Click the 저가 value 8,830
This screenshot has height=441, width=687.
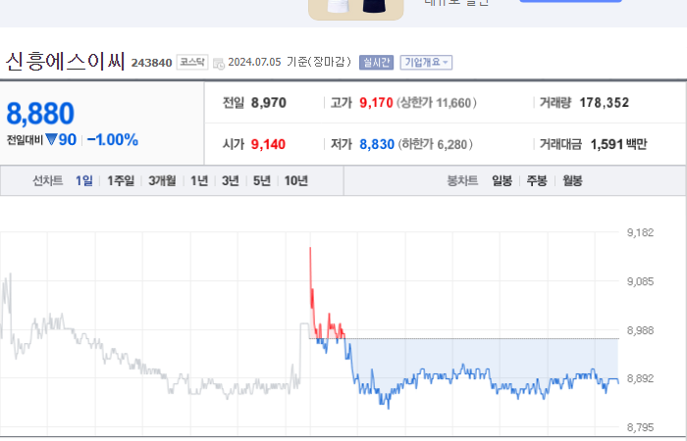[x=377, y=144]
